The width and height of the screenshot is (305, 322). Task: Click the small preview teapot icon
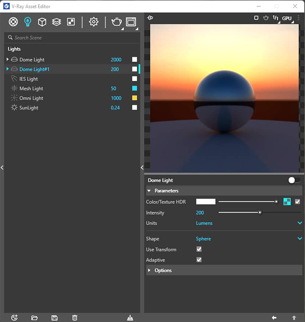coord(266,18)
